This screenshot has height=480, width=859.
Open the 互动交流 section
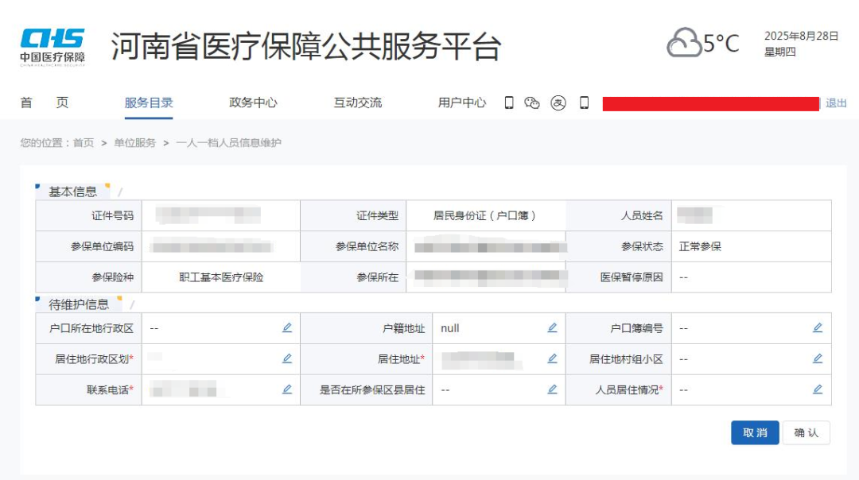[358, 103]
